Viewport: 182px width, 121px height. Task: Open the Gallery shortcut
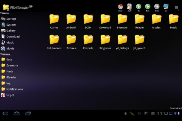coord(8,31)
